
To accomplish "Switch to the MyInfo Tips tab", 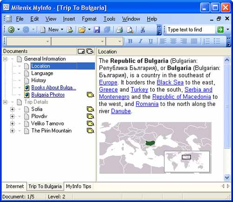I will [78, 186].
